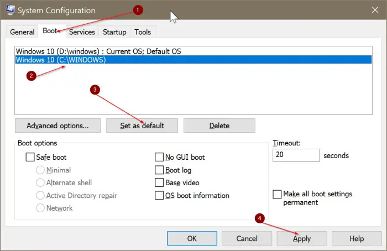Choose Active Directory repair option
Image resolution: width=387 pixels, height=251 pixels.
click(x=40, y=195)
